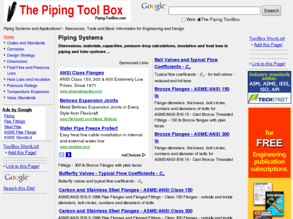Open Water Pipe Freeze Protect ad
The height and width of the screenshot is (219, 293).
click(89, 129)
